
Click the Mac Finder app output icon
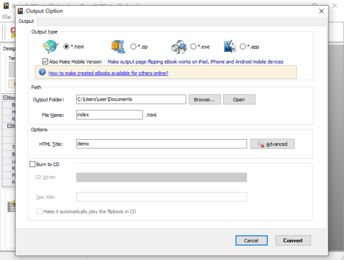pos(230,46)
